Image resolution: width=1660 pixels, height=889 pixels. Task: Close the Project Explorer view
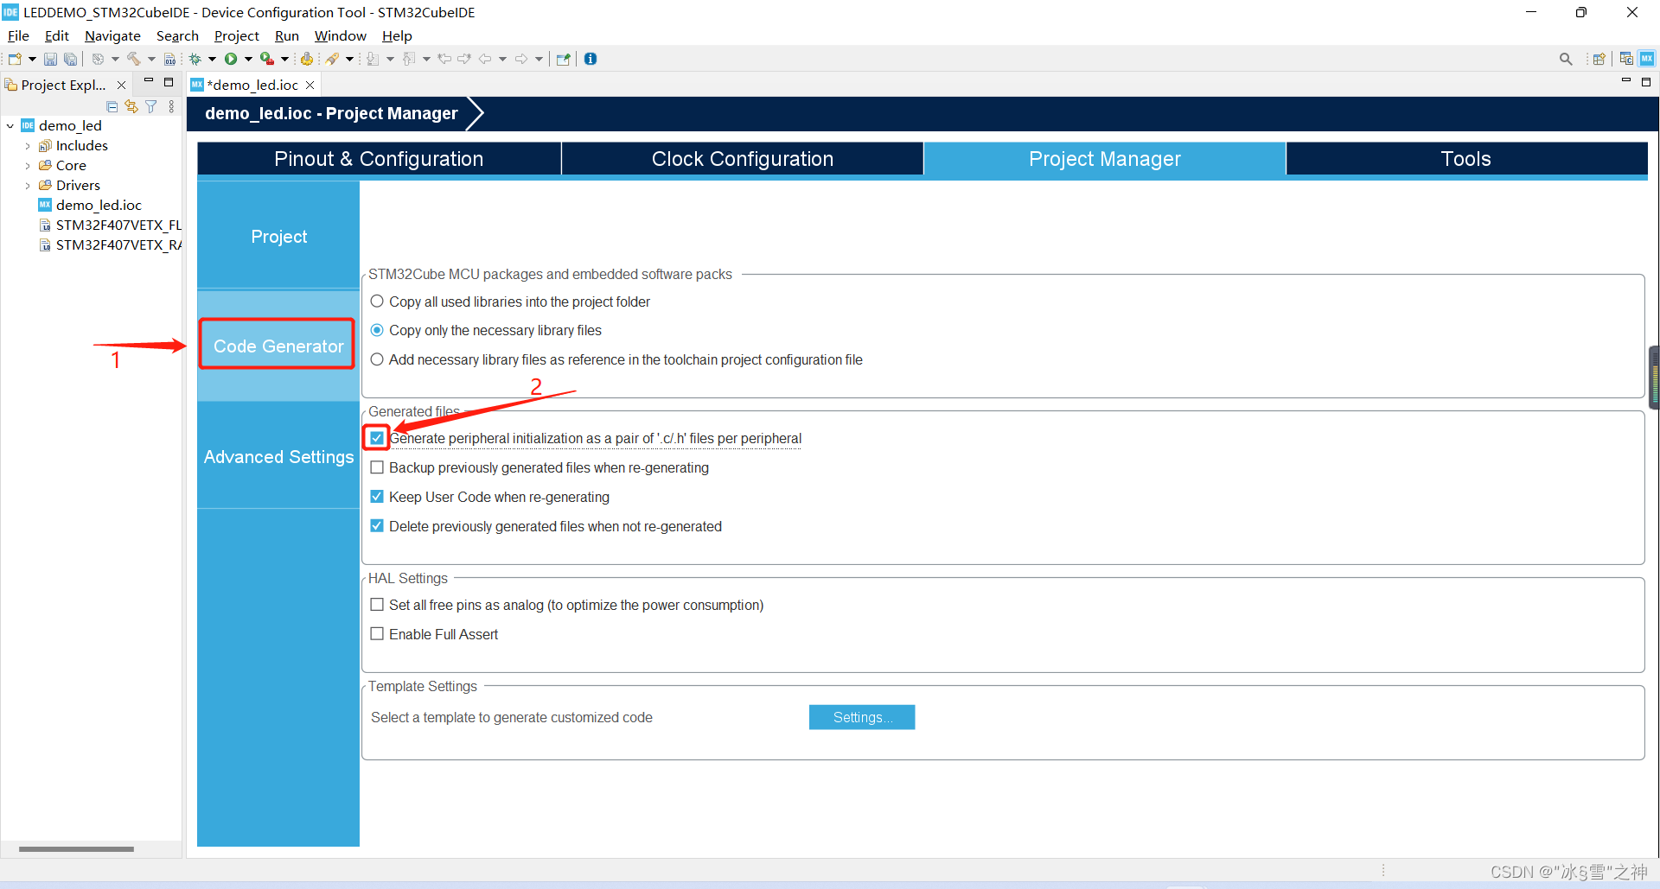tap(122, 85)
